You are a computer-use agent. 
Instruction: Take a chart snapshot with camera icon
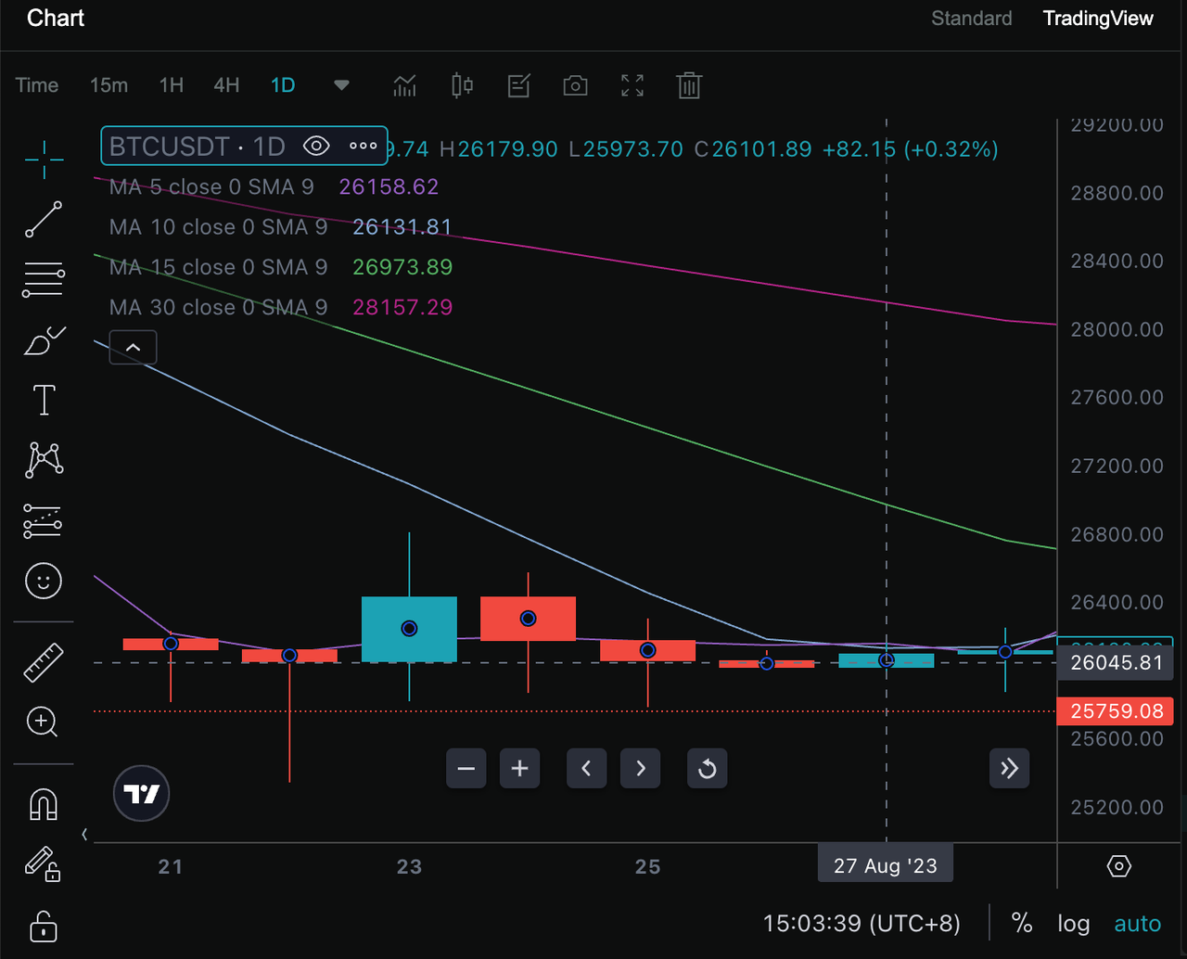[575, 85]
